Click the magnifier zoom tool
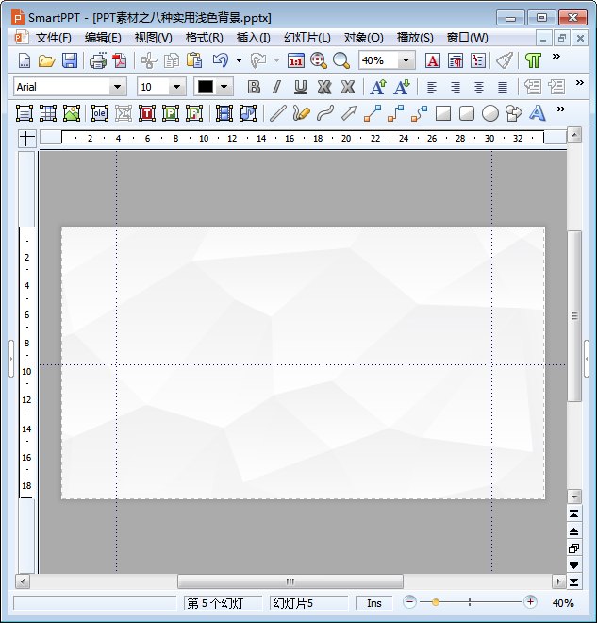Image resolution: width=597 pixels, height=623 pixels. [341, 60]
